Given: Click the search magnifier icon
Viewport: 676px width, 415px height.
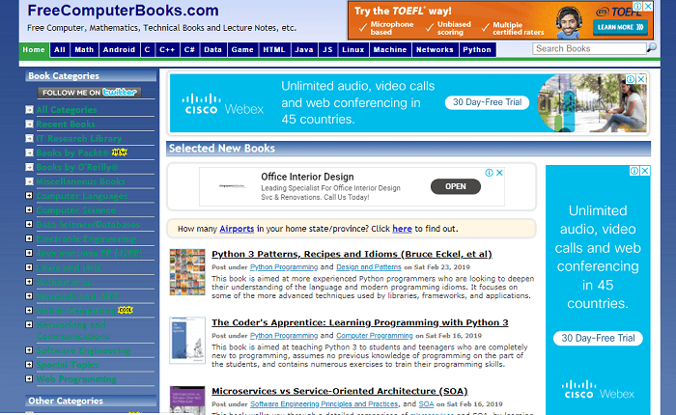Looking at the screenshot, I should coord(652,47).
